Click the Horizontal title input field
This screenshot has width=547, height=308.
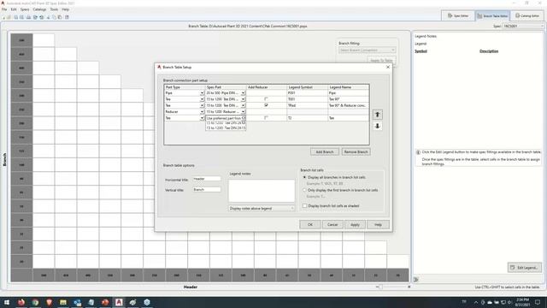click(x=207, y=179)
